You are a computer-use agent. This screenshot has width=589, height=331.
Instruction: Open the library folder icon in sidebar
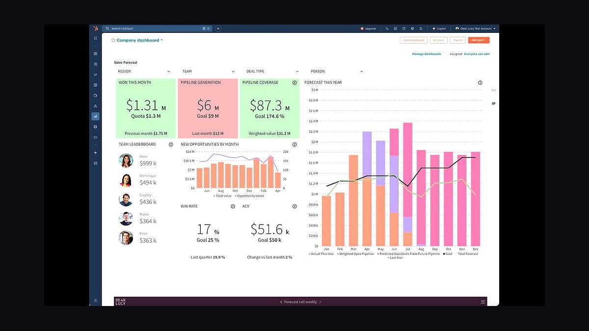pos(95,137)
